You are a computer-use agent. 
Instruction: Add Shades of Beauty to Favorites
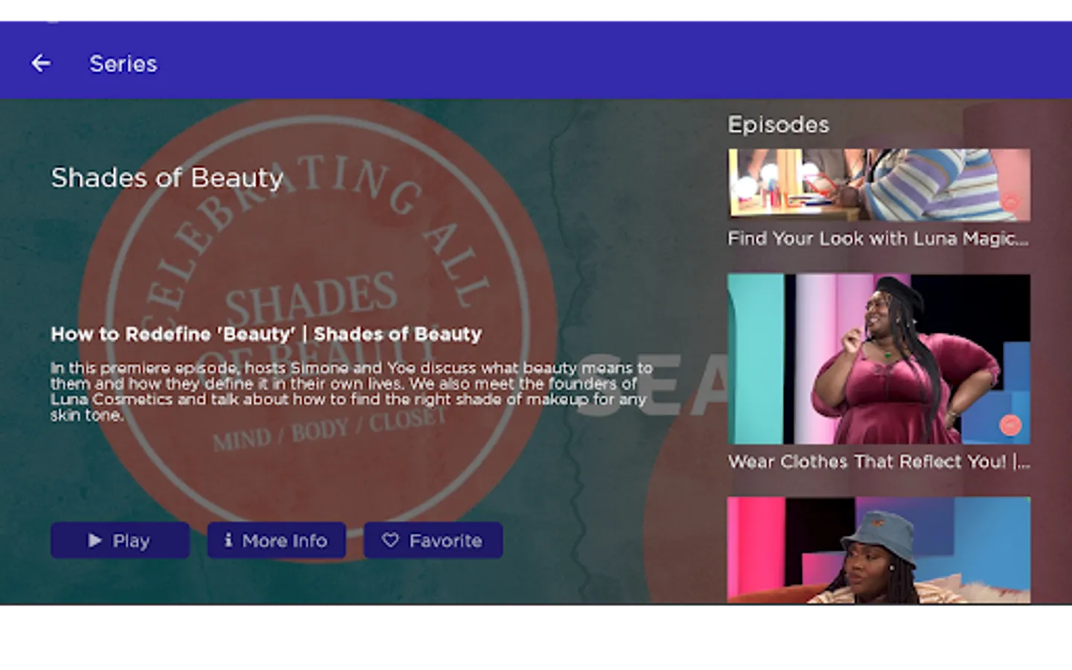click(x=433, y=540)
